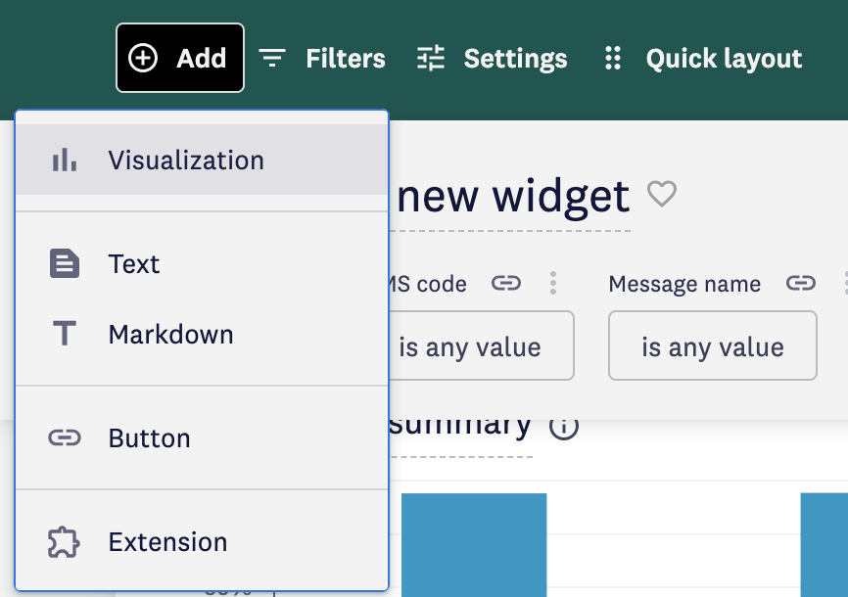Click the Extension puzzle piece icon

63,541
